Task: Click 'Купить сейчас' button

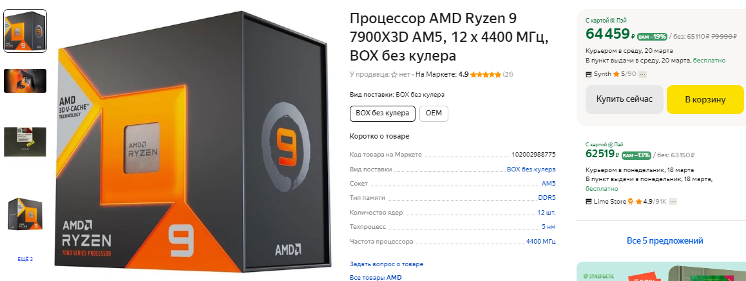Action: pyautogui.click(x=624, y=99)
